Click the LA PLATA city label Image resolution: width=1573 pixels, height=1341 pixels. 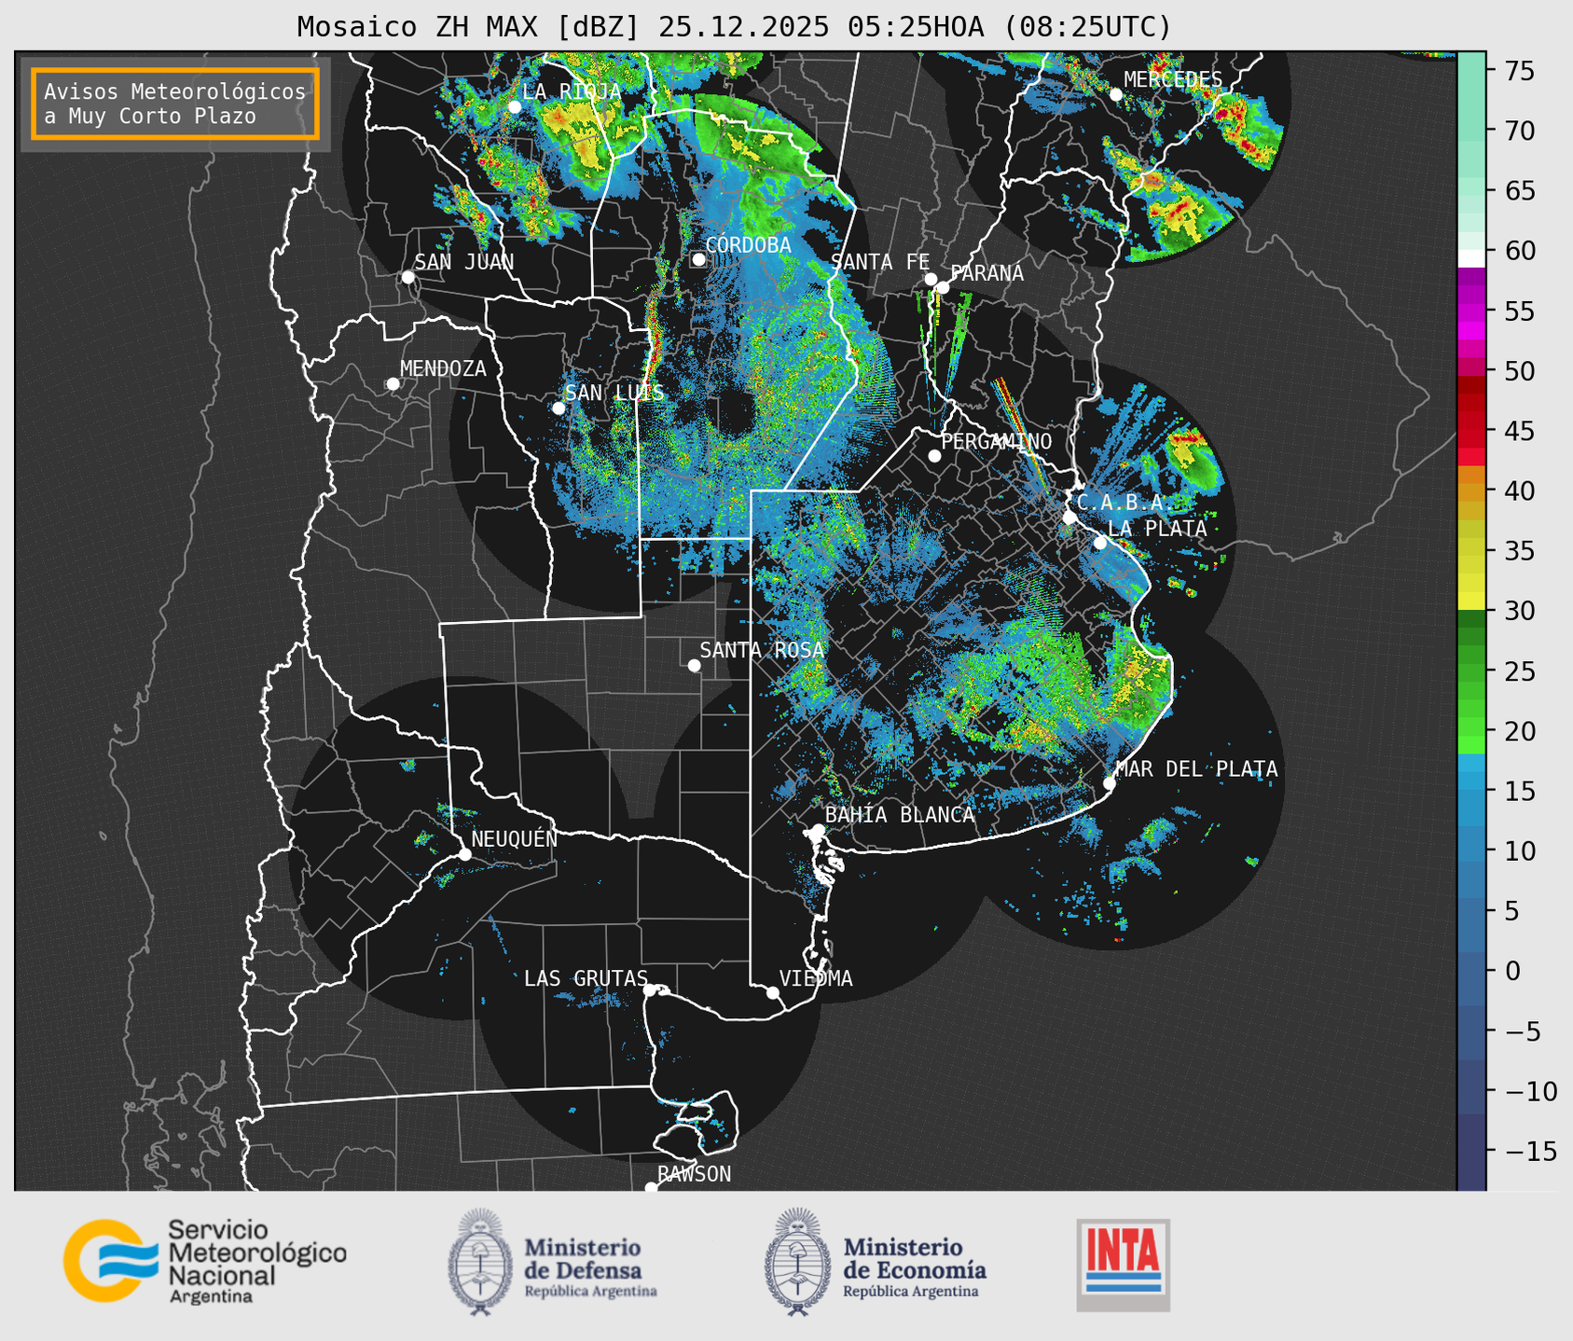[x=1157, y=528]
